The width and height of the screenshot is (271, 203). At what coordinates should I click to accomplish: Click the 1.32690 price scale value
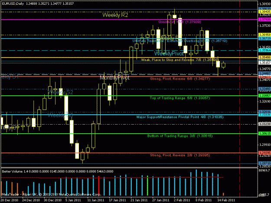coord(265,101)
